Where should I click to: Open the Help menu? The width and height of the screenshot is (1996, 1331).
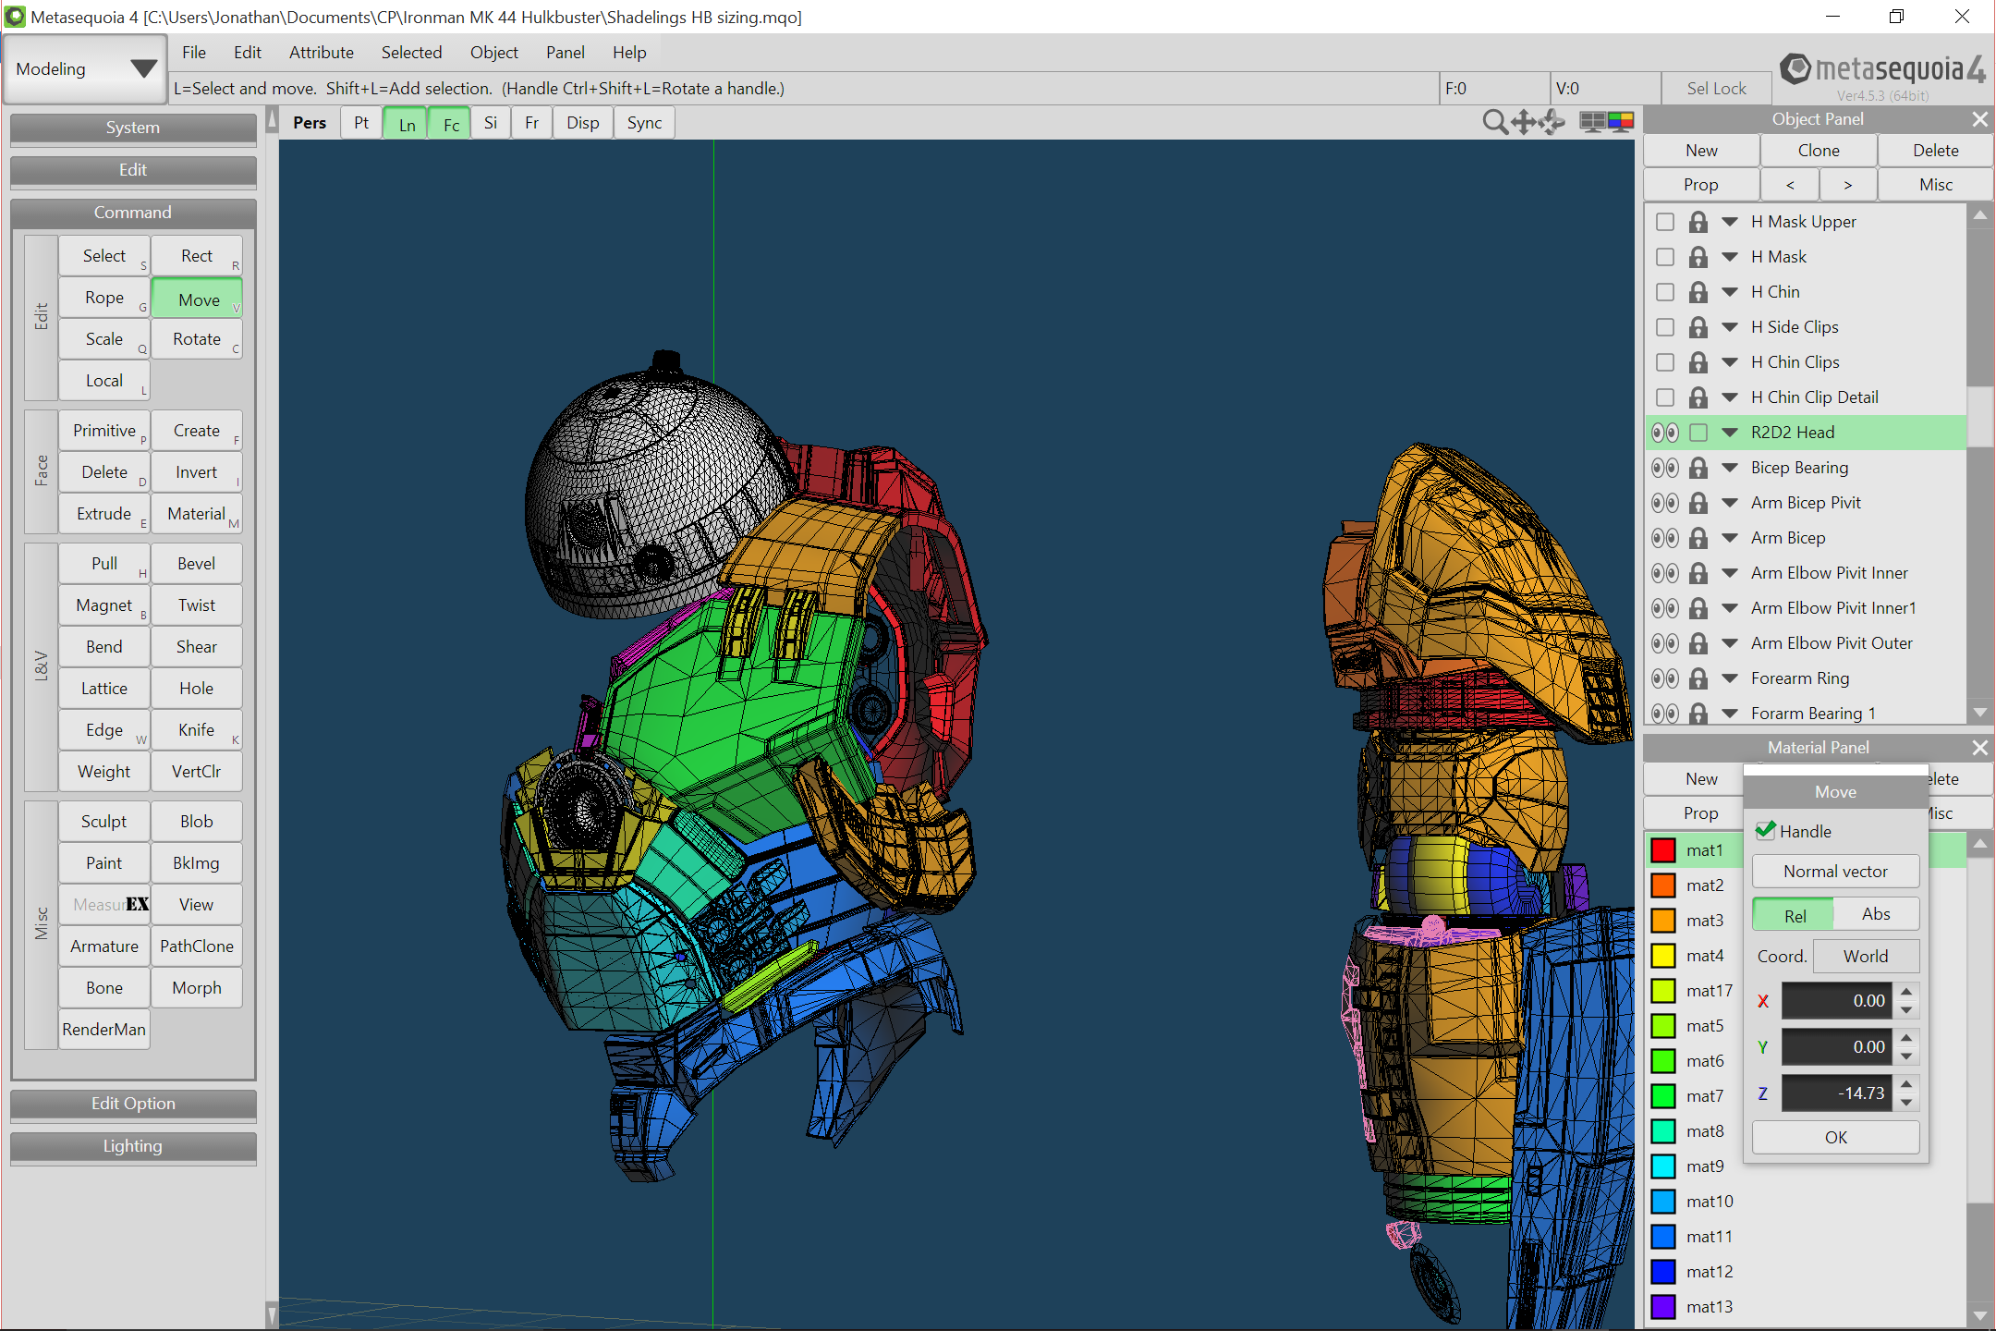[629, 53]
